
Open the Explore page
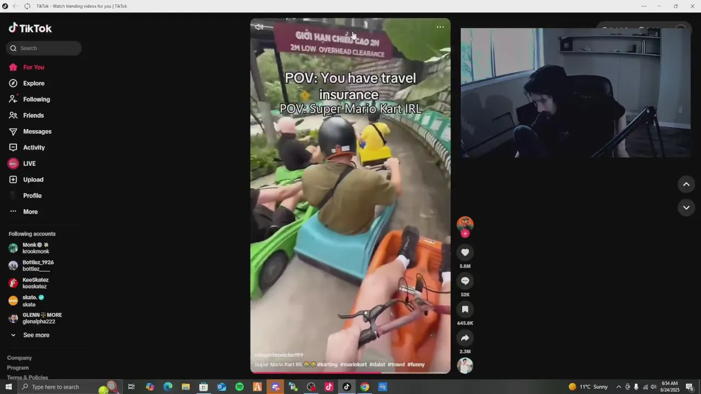[26, 83]
